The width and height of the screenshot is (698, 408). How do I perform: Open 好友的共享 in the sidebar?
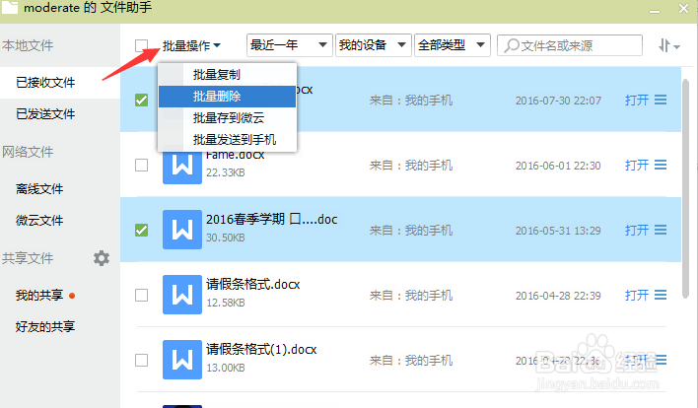45,326
